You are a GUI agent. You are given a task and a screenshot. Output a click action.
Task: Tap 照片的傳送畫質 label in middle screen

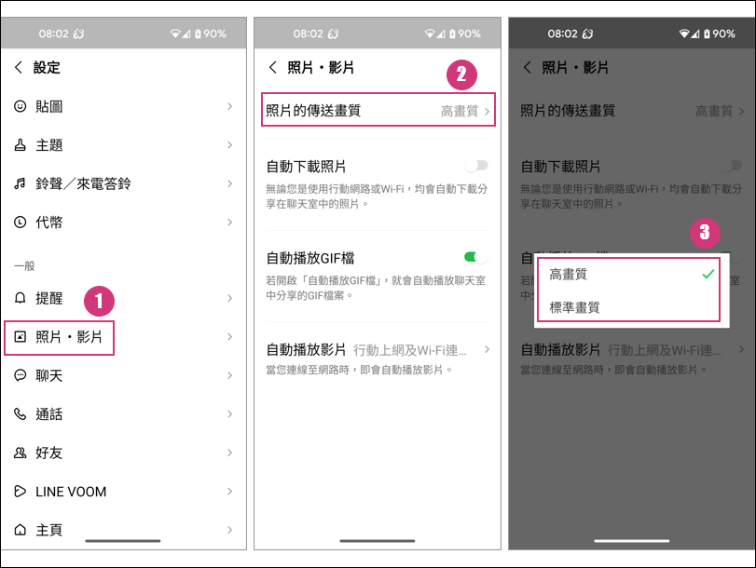[x=313, y=110]
